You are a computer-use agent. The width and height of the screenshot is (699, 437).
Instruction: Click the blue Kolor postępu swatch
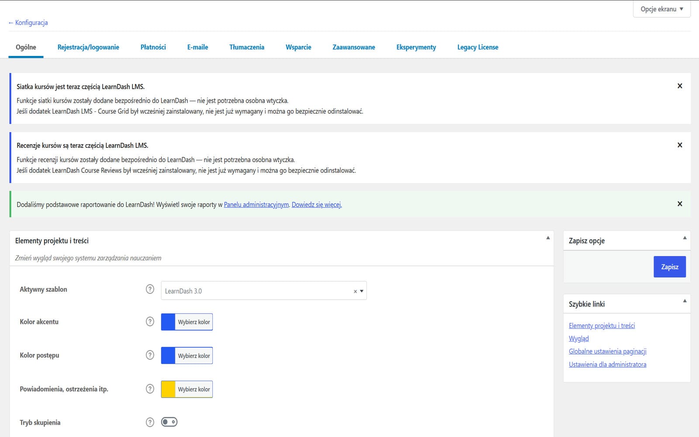click(x=168, y=356)
